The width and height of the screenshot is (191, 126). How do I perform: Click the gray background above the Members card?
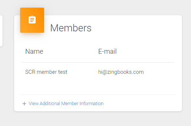click(x=110, y=7)
